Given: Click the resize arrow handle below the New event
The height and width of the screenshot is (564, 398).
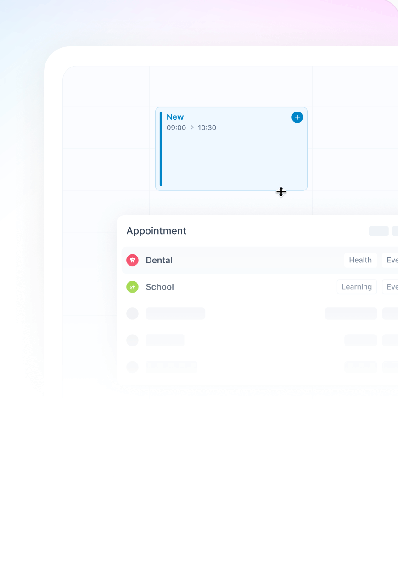Looking at the screenshot, I should click(x=281, y=192).
